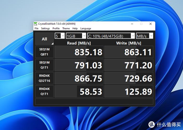Click the 791.03 read result
The width and height of the screenshot is (183, 130).
(79, 65)
